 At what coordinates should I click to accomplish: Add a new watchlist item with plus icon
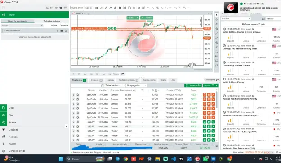click(x=58, y=31)
